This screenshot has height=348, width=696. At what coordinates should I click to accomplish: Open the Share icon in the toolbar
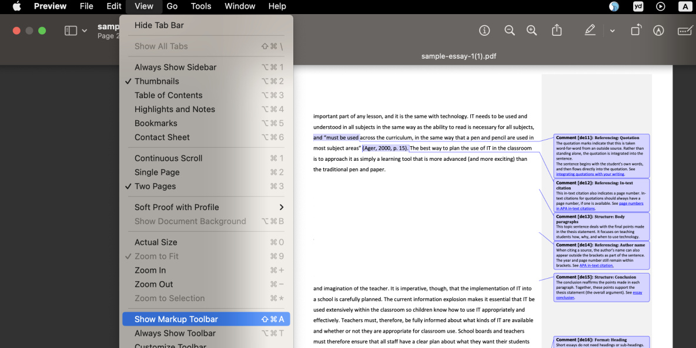click(557, 30)
